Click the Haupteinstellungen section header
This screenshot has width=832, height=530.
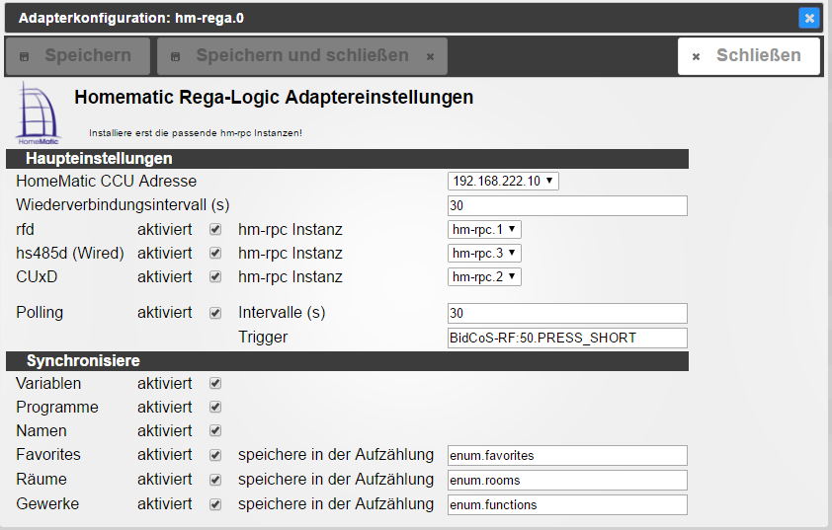[347, 159]
